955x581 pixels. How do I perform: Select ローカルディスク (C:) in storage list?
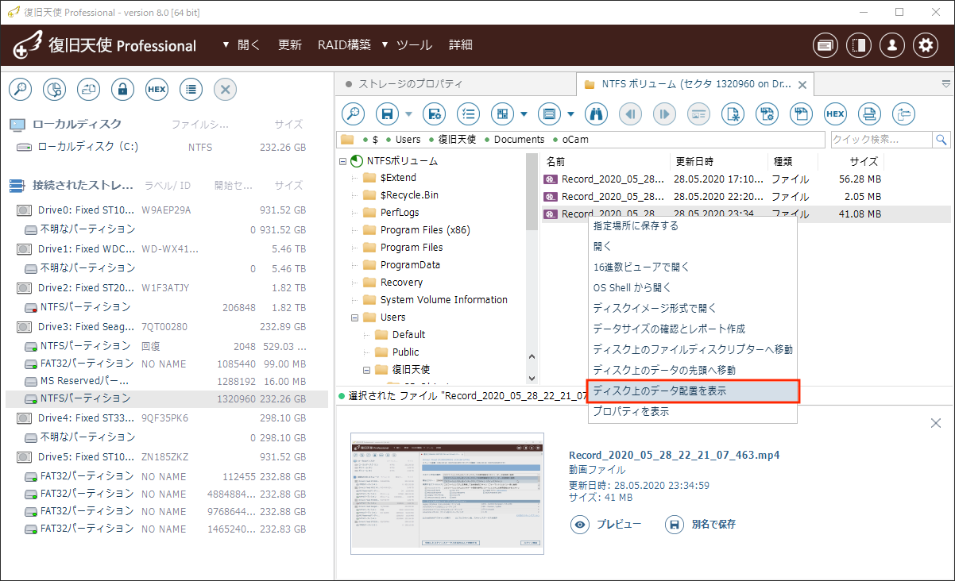[88, 147]
